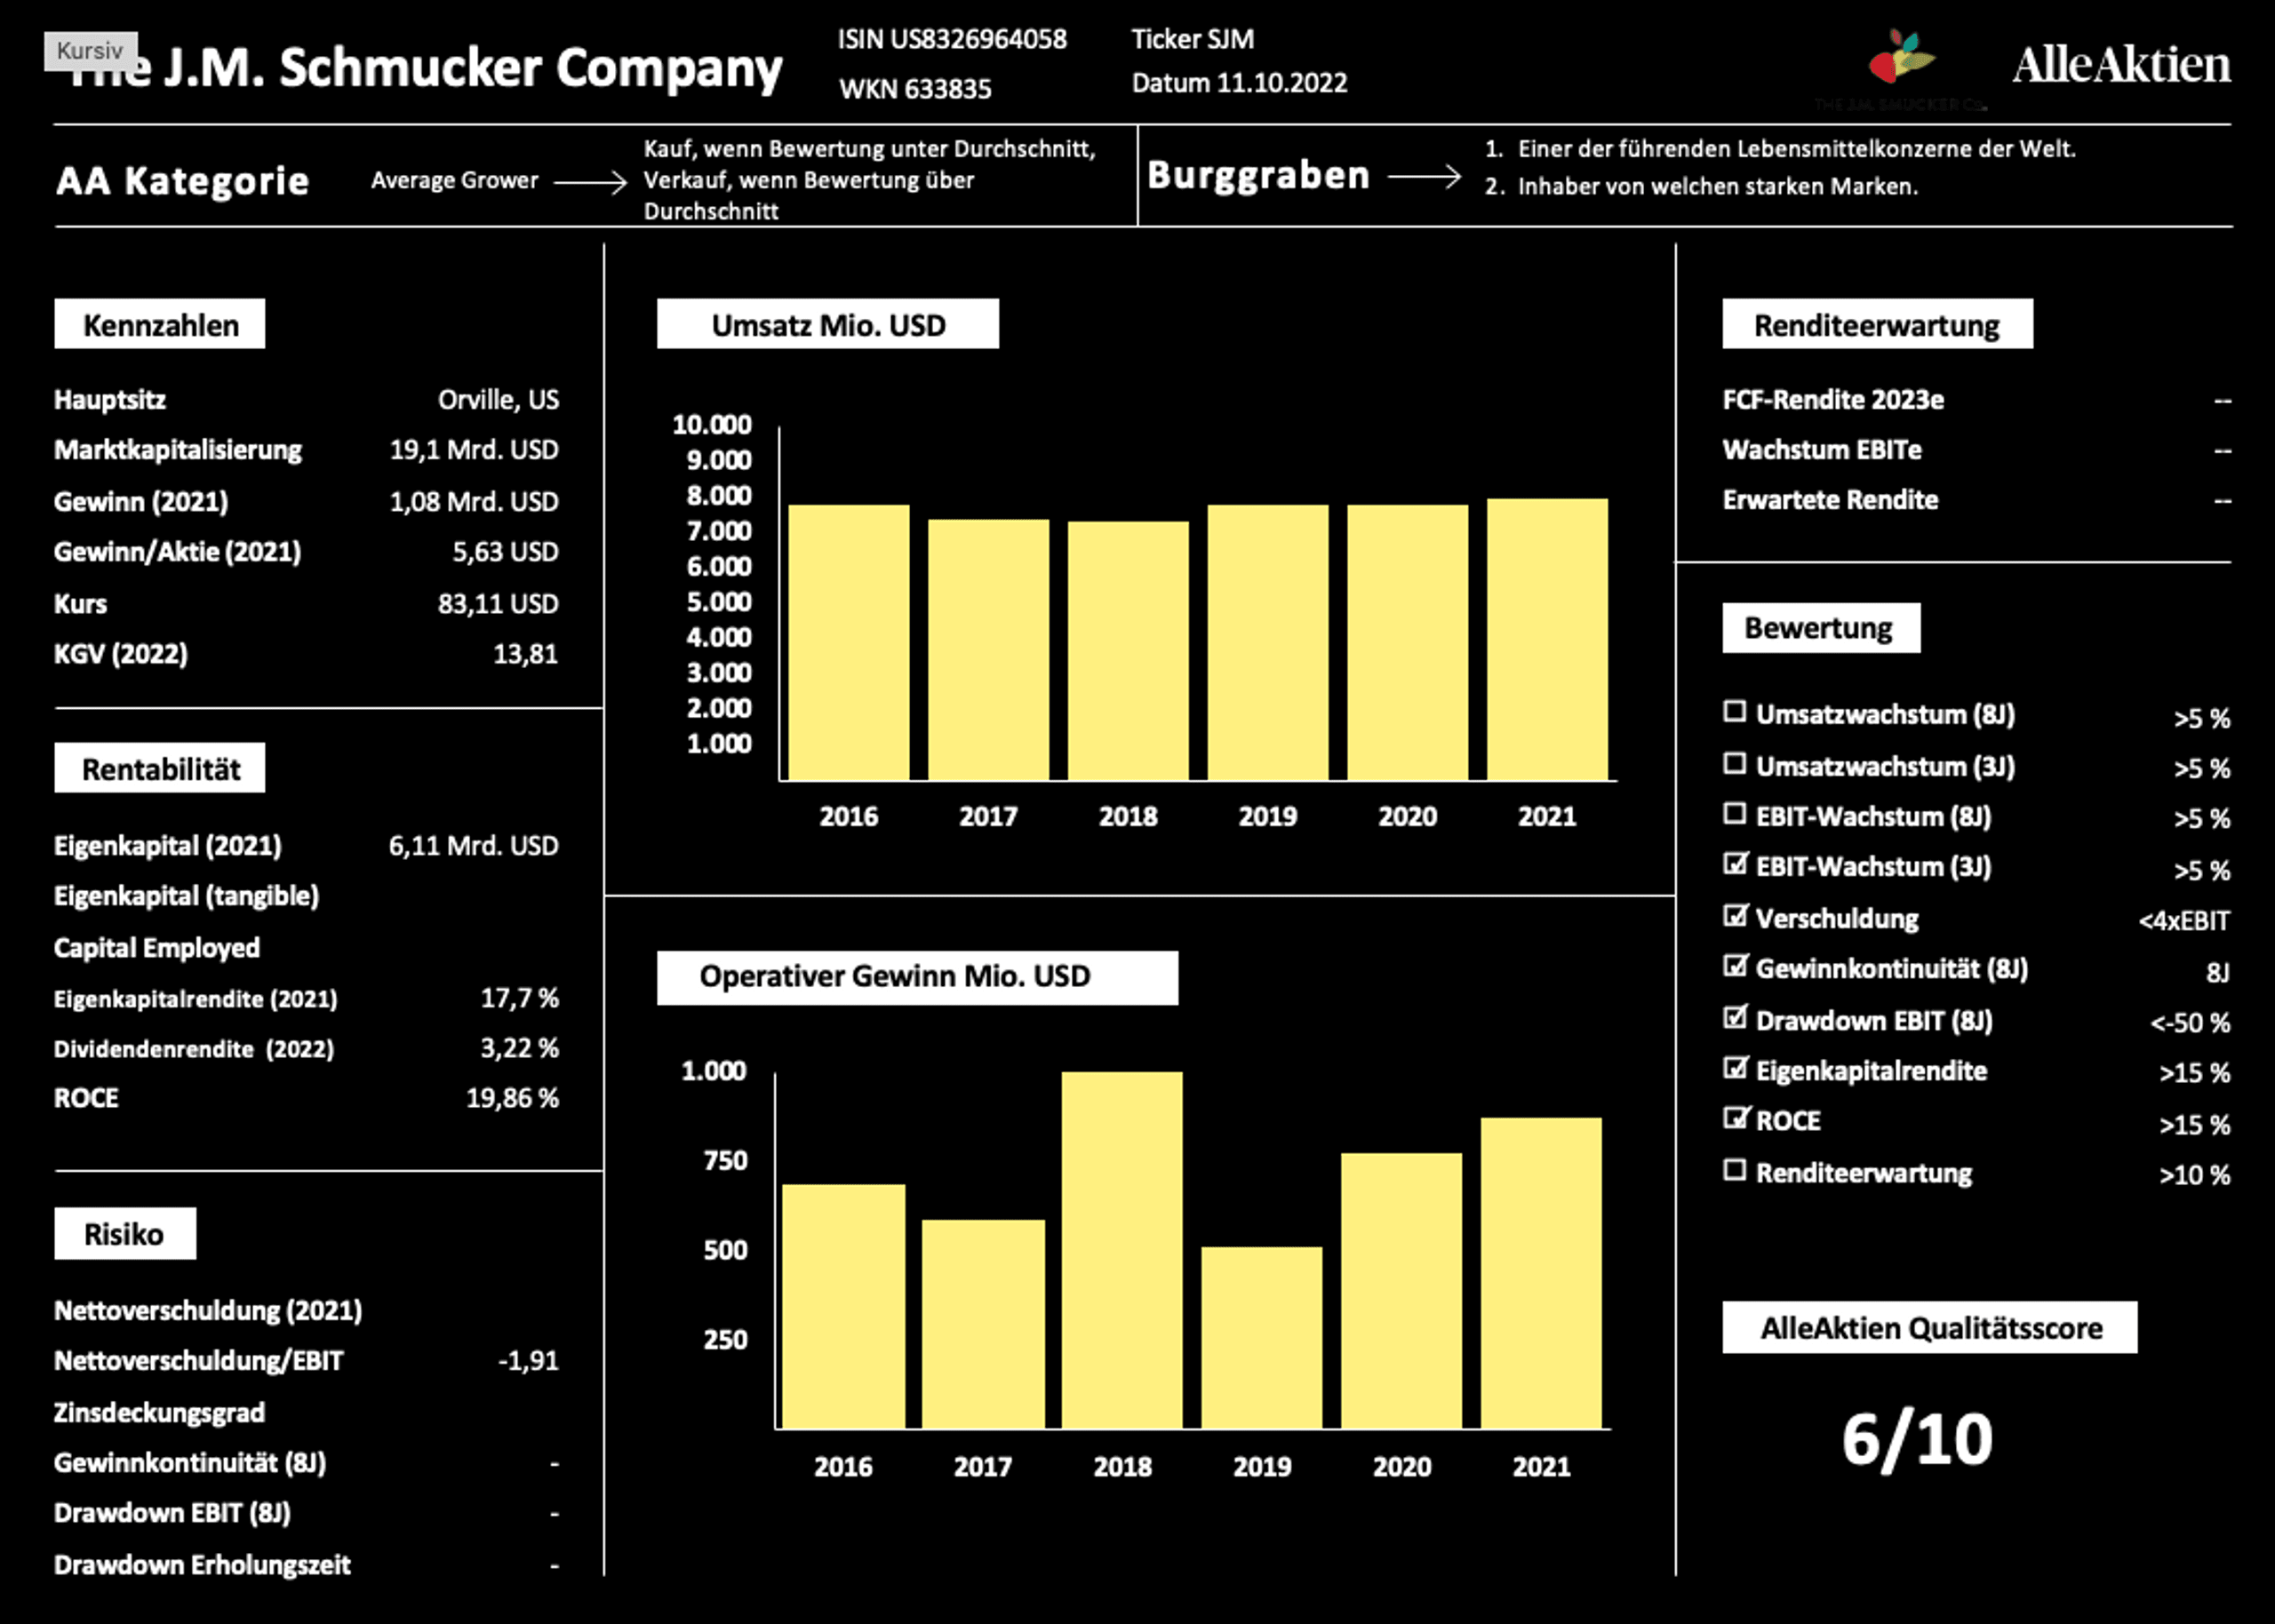Click the Kursiv tooltip label
This screenshot has height=1624, width=2275.
90,50
